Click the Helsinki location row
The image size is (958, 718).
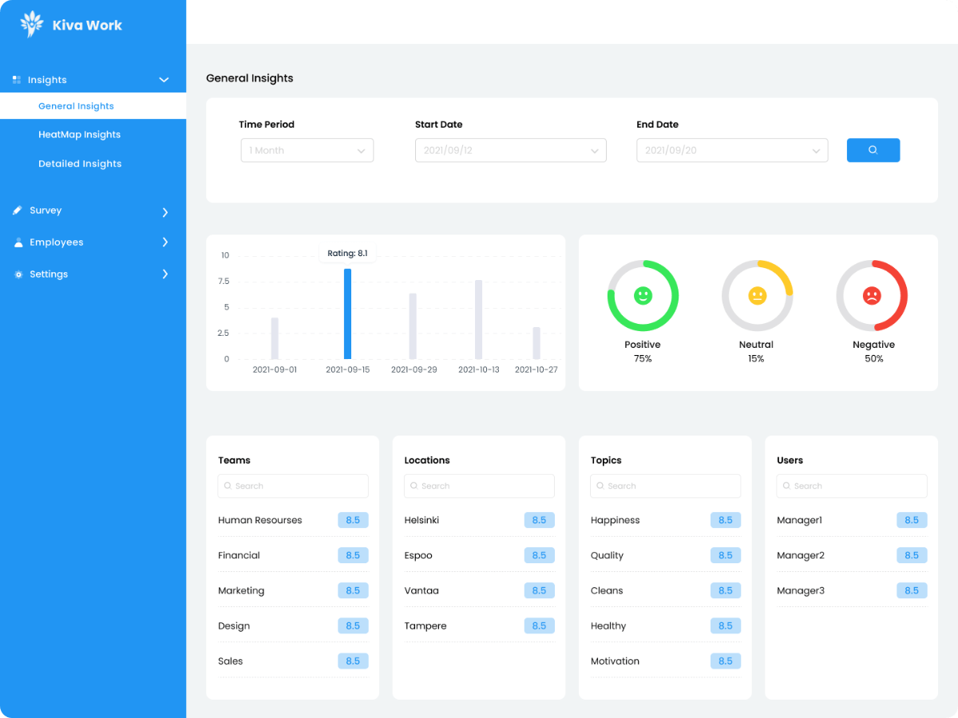[479, 520]
